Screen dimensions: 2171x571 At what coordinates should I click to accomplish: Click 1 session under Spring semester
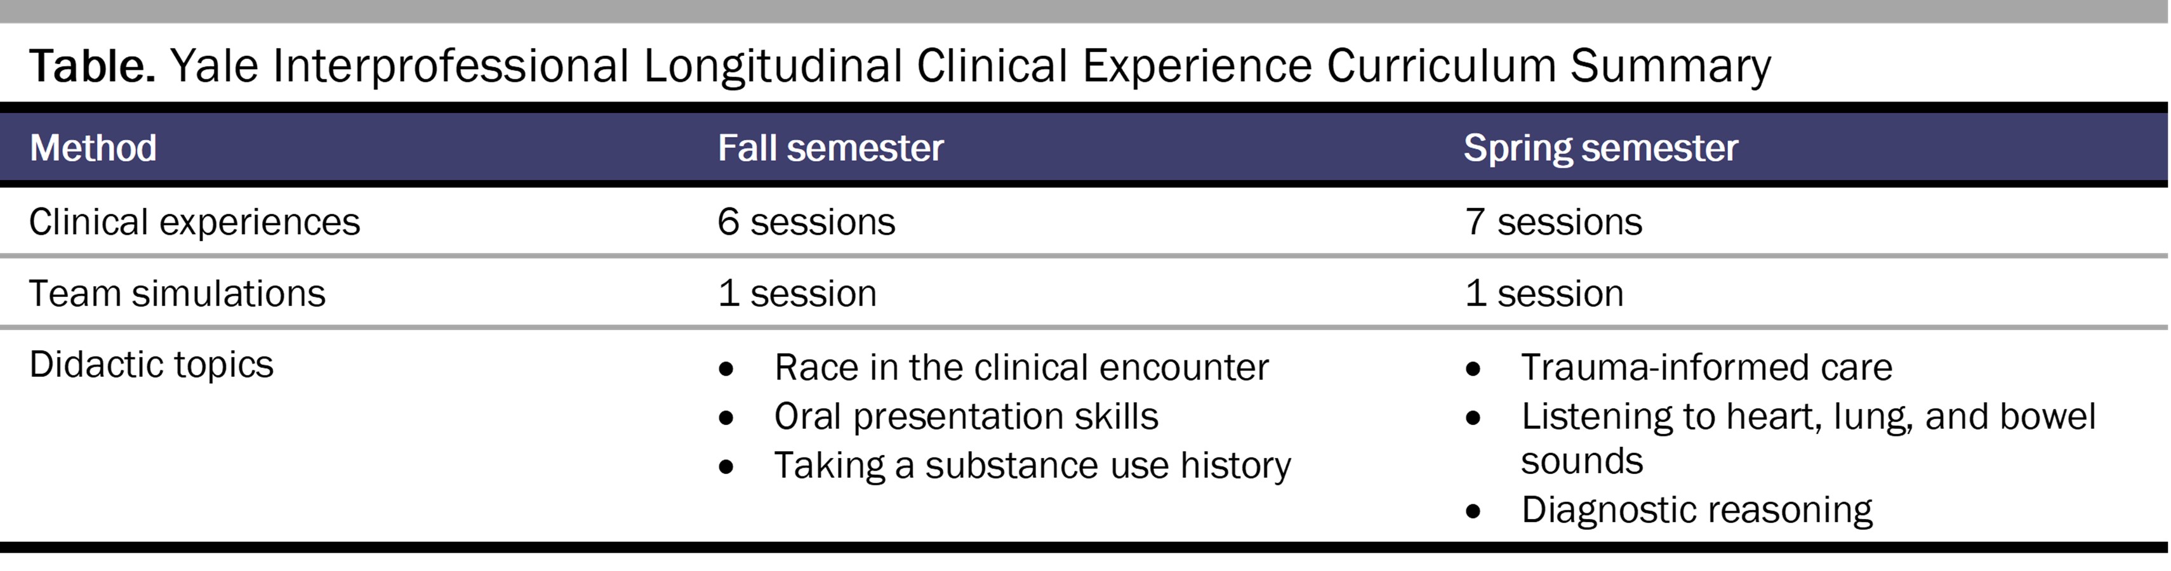(x=1544, y=294)
